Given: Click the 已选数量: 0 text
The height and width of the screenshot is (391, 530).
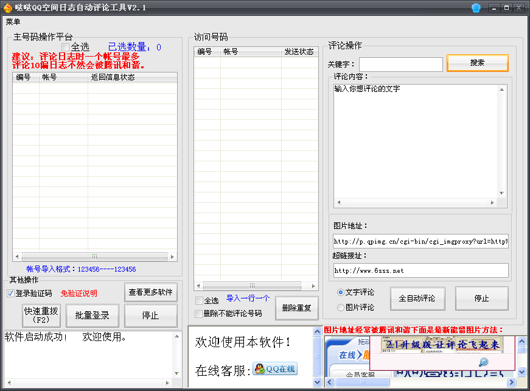Looking at the screenshot, I should pos(134,47).
